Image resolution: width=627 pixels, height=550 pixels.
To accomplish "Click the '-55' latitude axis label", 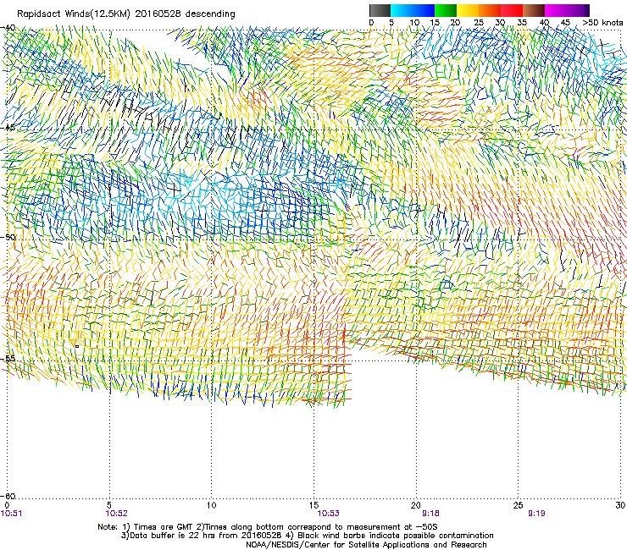I will [8, 358].
